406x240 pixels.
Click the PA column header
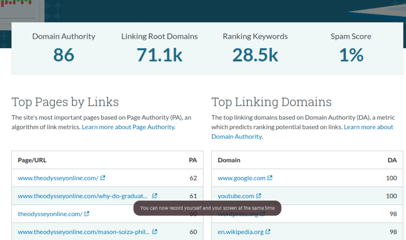click(x=193, y=160)
